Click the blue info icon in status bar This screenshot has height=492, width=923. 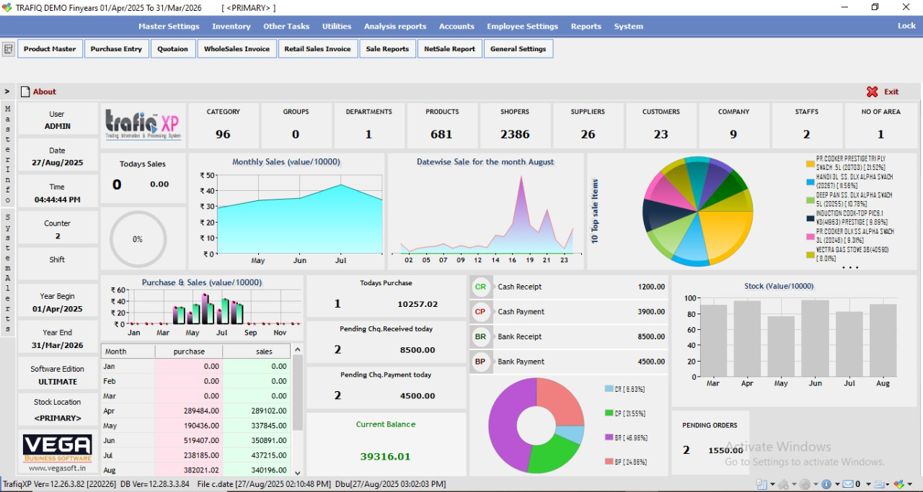826,484
